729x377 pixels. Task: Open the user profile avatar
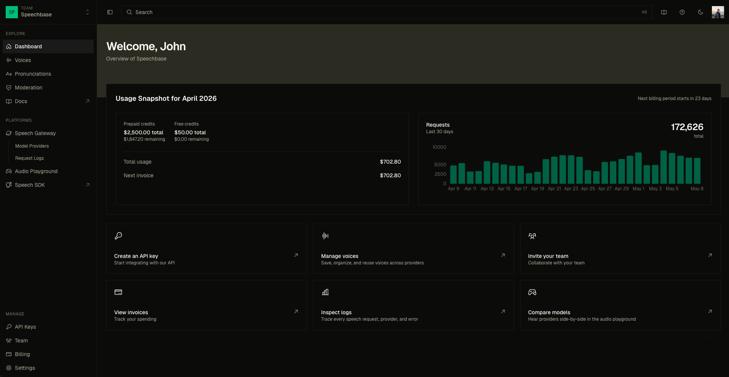tap(718, 12)
